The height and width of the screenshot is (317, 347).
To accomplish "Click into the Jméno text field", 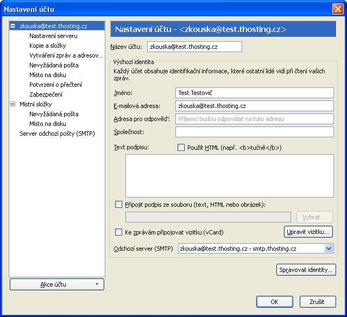I will (x=254, y=93).
